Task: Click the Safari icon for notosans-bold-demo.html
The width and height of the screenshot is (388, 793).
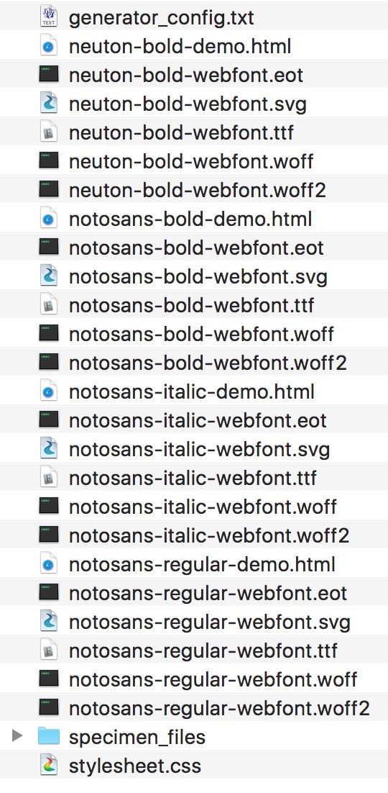Action: tap(49, 219)
